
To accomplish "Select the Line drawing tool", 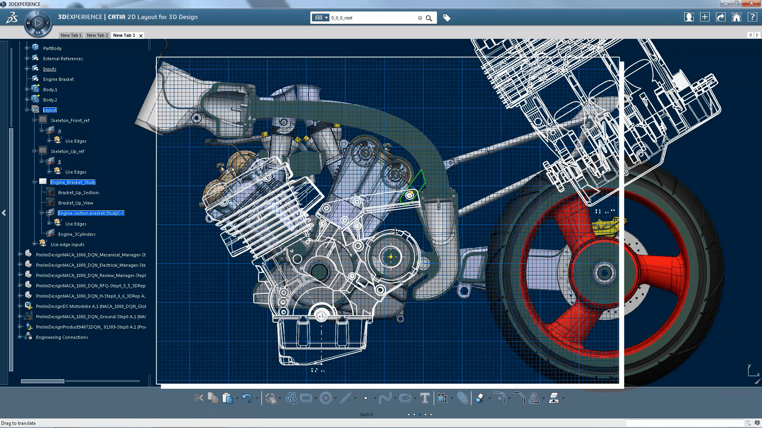I will (x=345, y=398).
